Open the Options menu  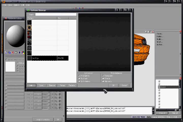pyautogui.click(x=17, y=5)
